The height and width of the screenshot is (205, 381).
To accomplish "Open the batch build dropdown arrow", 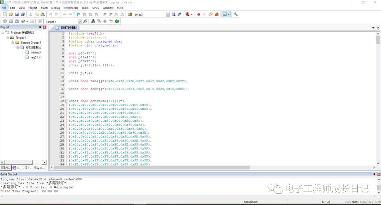I will point(27,21).
